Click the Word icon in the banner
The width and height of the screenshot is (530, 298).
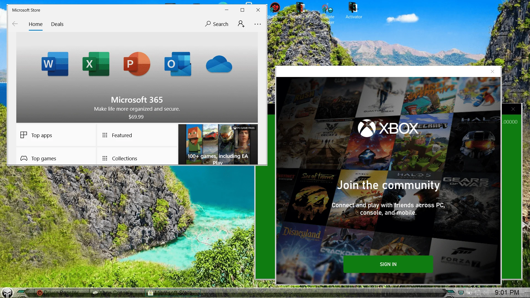tap(55, 64)
